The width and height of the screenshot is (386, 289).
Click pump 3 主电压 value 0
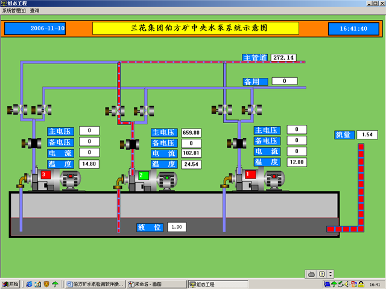coord(89,131)
